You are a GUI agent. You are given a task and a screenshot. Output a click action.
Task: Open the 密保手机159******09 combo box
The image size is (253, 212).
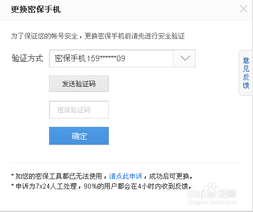122,58
